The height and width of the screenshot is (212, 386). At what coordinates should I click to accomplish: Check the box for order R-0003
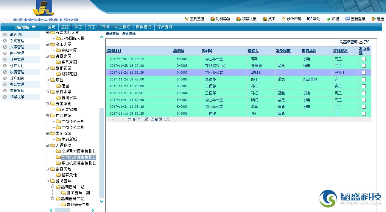pyautogui.click(x=364, y=100)
